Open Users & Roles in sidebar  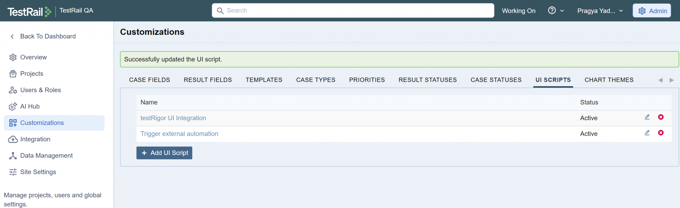click(x=40, y=90)
